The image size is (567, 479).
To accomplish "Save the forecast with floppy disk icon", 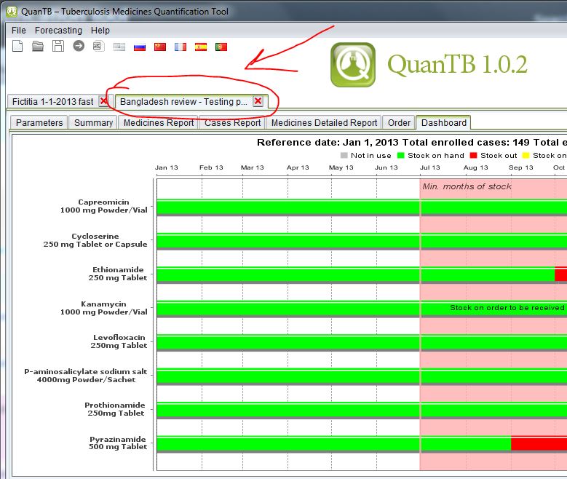I will (58, 47).
